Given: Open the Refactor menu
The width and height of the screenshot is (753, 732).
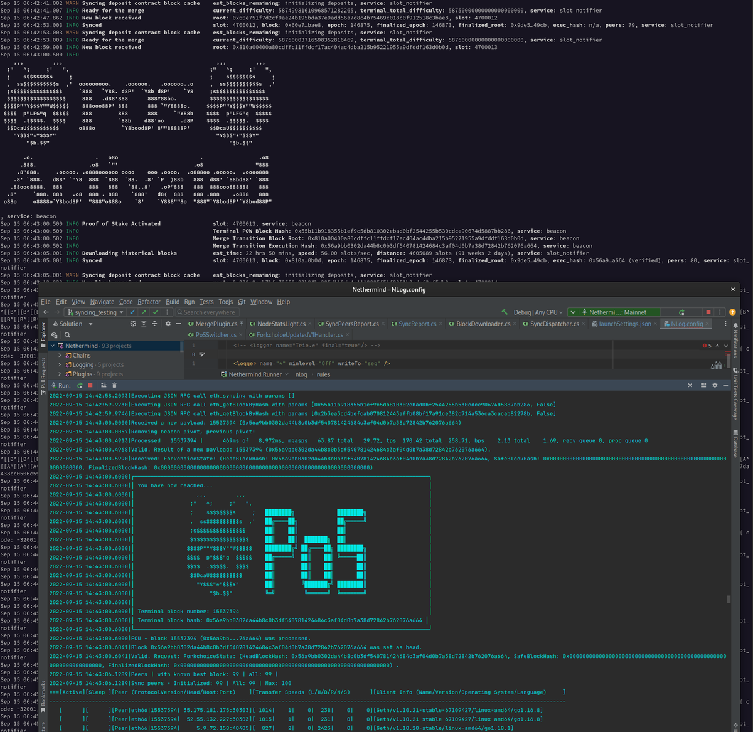Looking at the screenshot, I should click(x=149, y=302).
